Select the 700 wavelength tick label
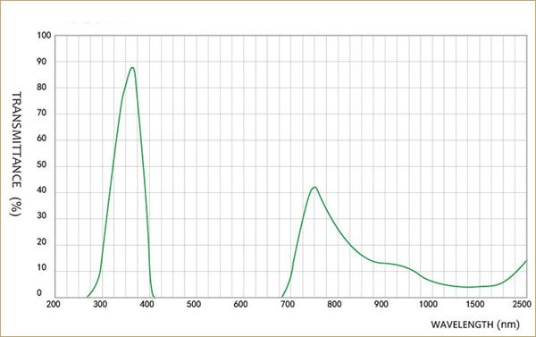The image size is (536, 337). click(x=288, y=304)
